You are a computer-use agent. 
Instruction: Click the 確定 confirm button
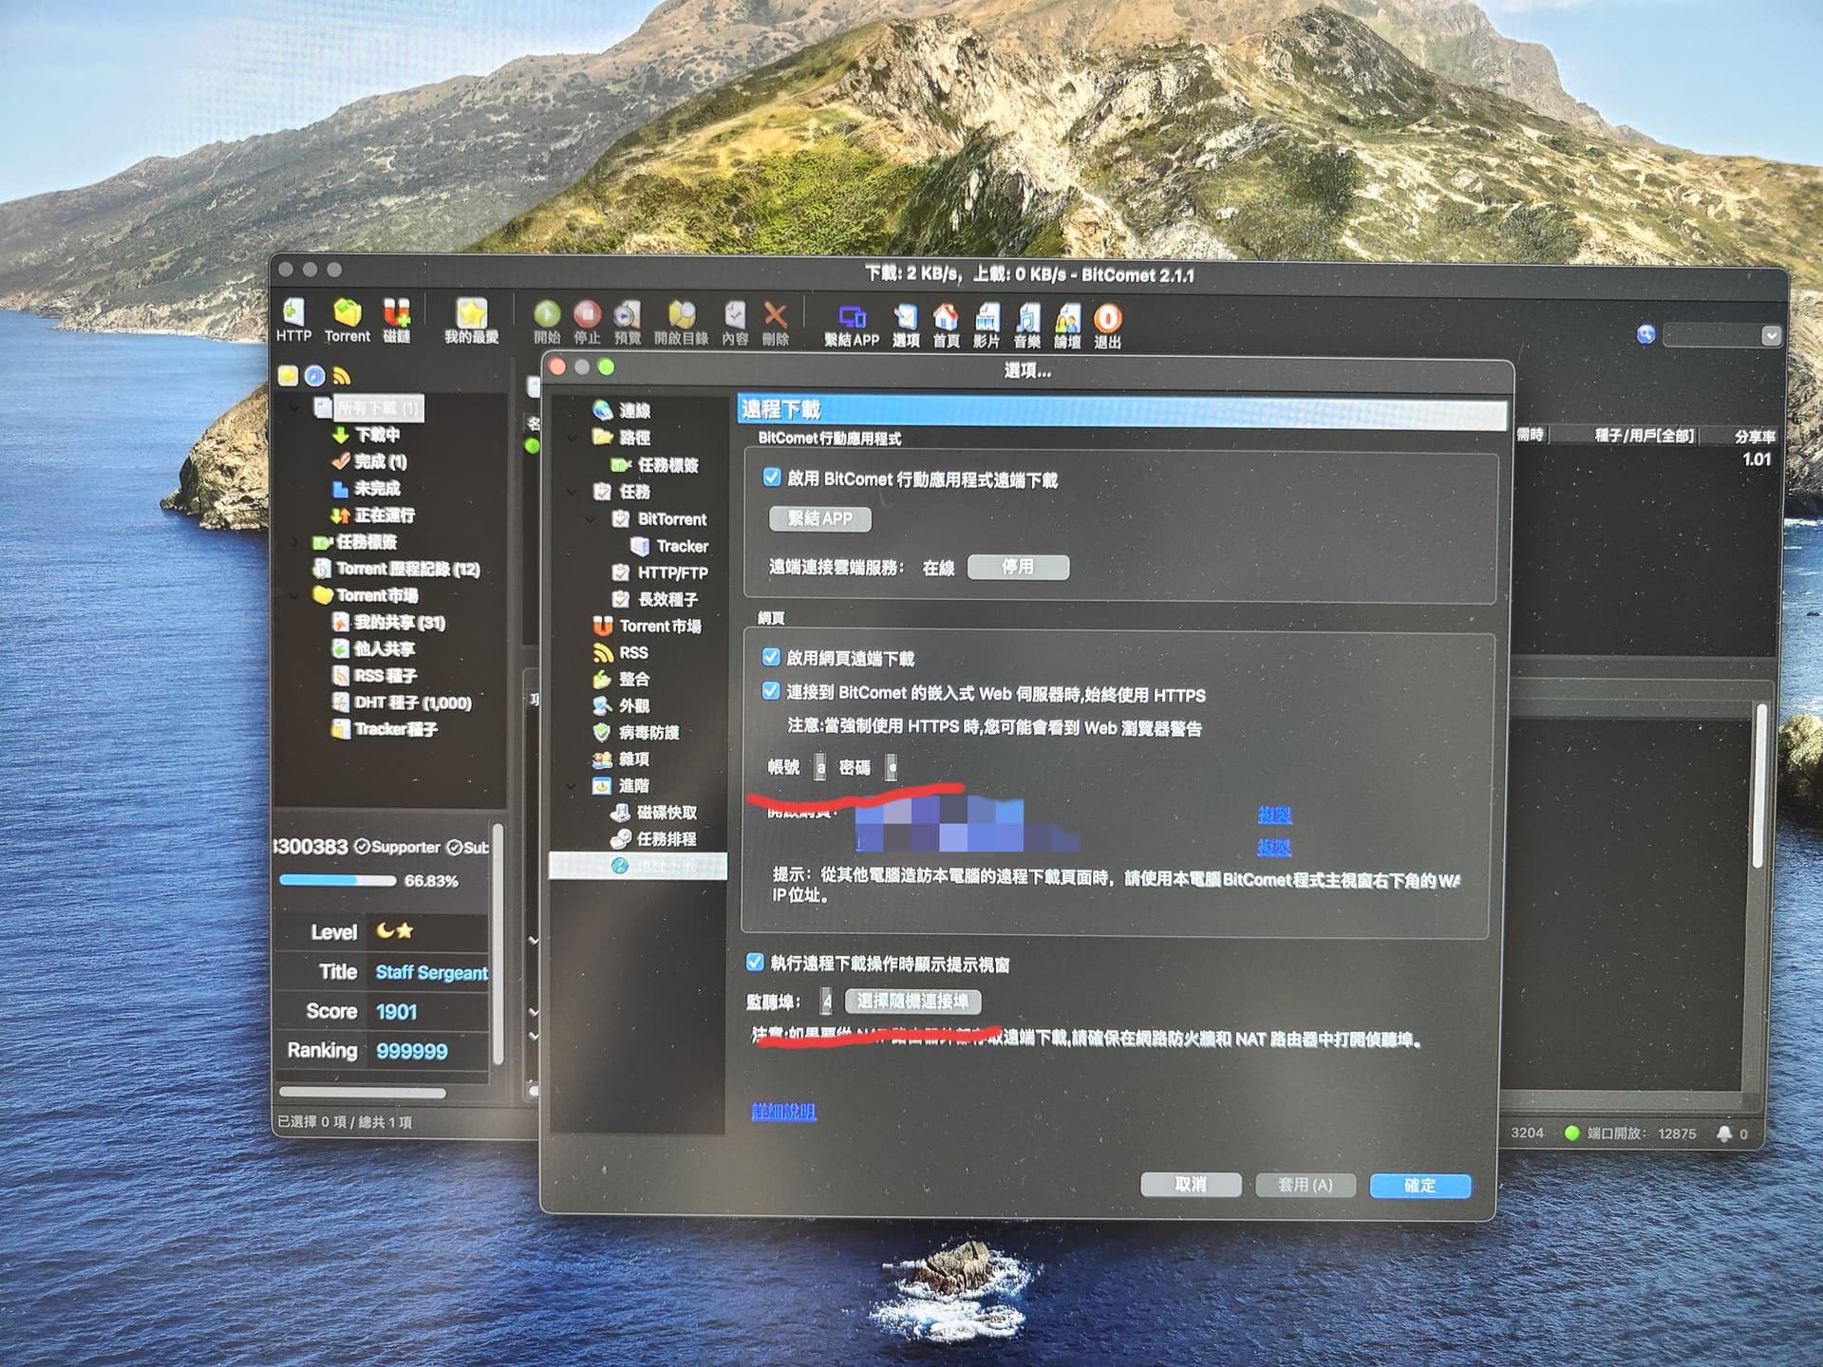(1419, 1185)
